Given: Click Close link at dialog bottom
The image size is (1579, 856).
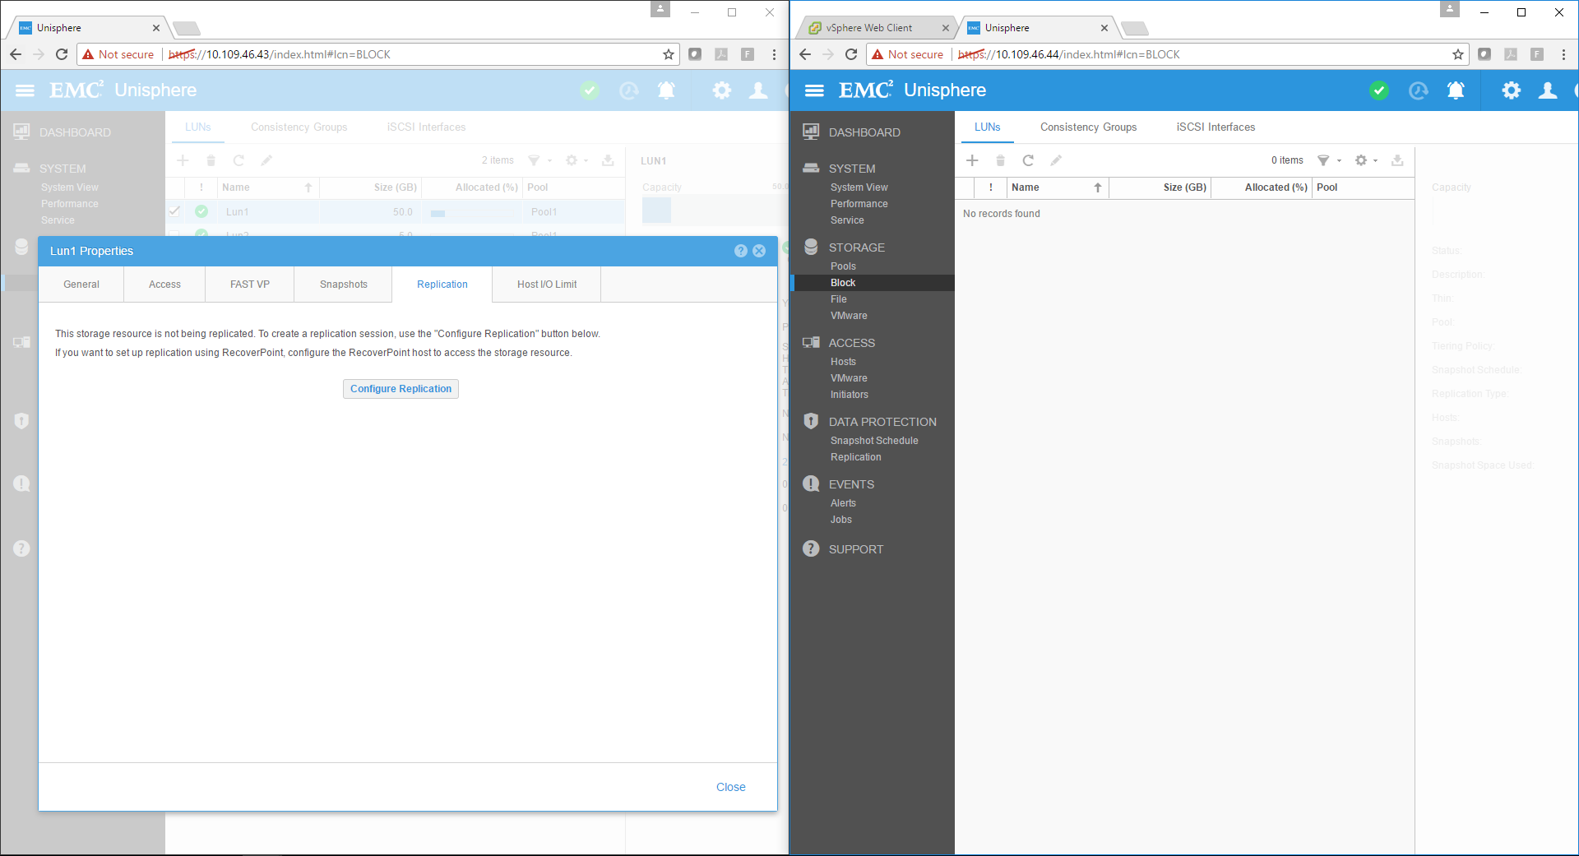Looking at the screenshot, I should point(730,787).
